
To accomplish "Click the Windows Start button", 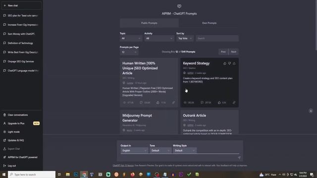I will [4, 175].
